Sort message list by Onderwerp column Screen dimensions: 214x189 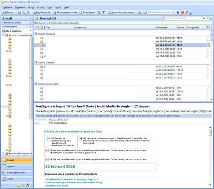(x=114, y=27)
